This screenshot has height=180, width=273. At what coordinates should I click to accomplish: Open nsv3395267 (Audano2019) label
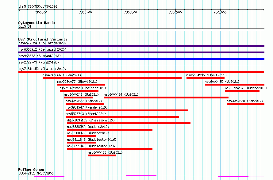[x=246, y=88]
